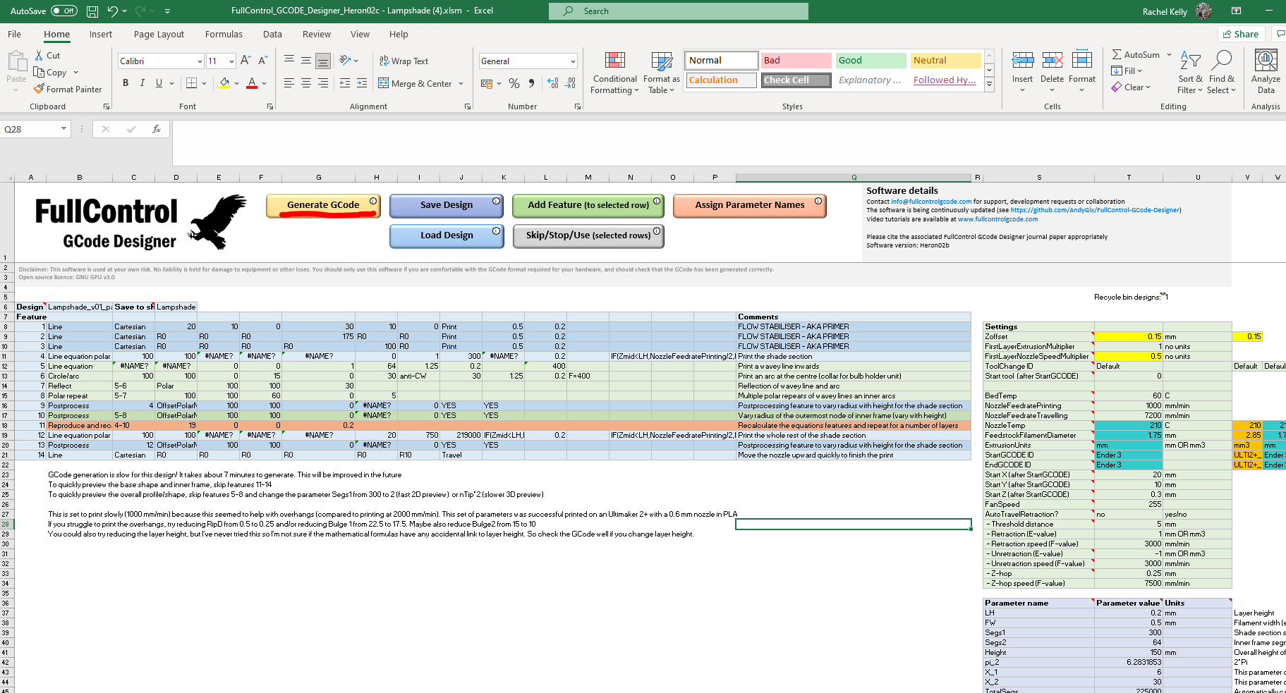Switch to the Insert tab
Screen dimensions: 1286x693
pyautogui.click(x=101, y=35)
